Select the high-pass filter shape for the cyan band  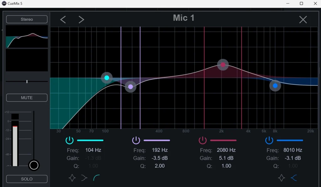tap(97, 178)
